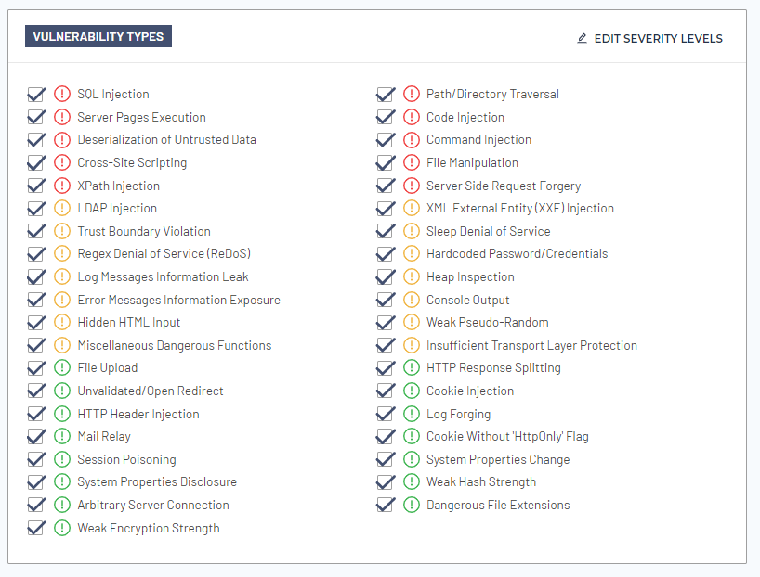Click the Server Side Request Forgery label

[x=503, y=186]
